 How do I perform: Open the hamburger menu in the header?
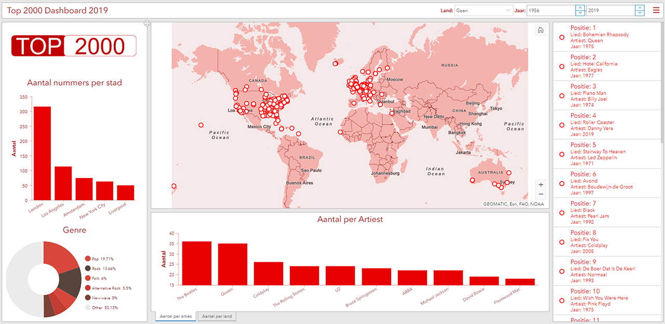click(x=656, y=10)
